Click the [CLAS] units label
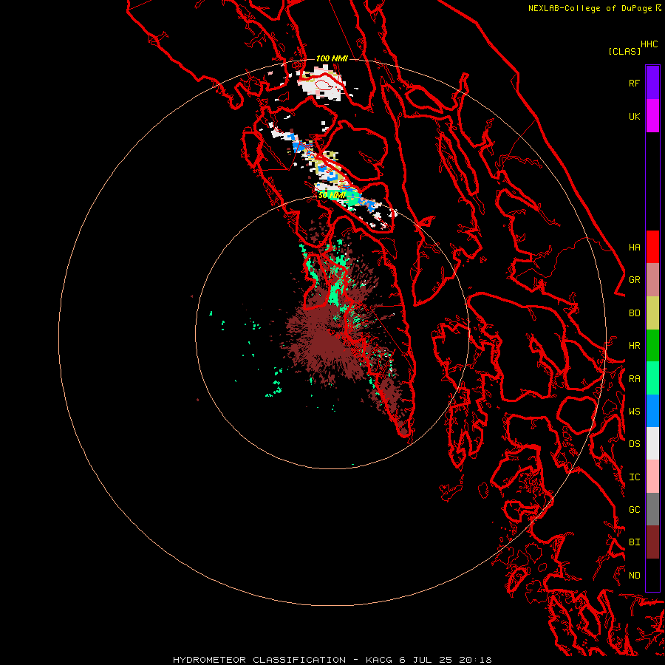Viewport: 665px width, 665px height. (x=624, y=51)
